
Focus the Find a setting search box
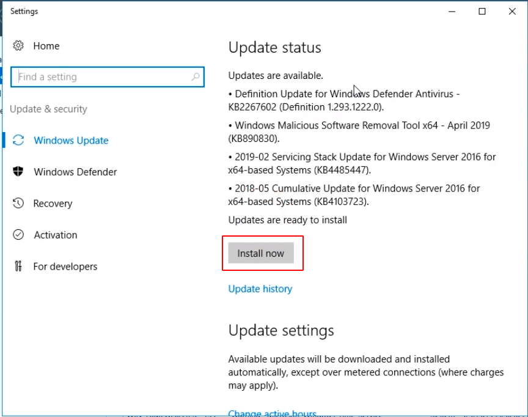(x=101, y=77)
